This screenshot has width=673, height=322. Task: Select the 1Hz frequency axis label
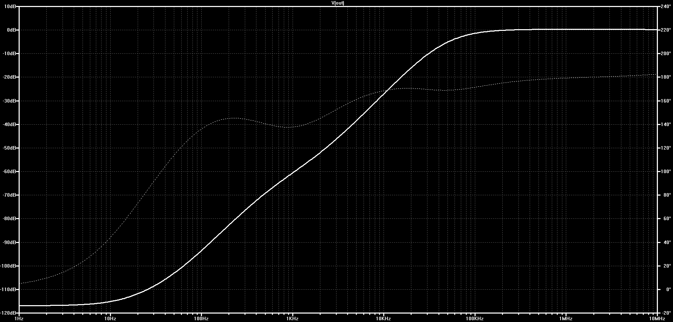[19, 318]
